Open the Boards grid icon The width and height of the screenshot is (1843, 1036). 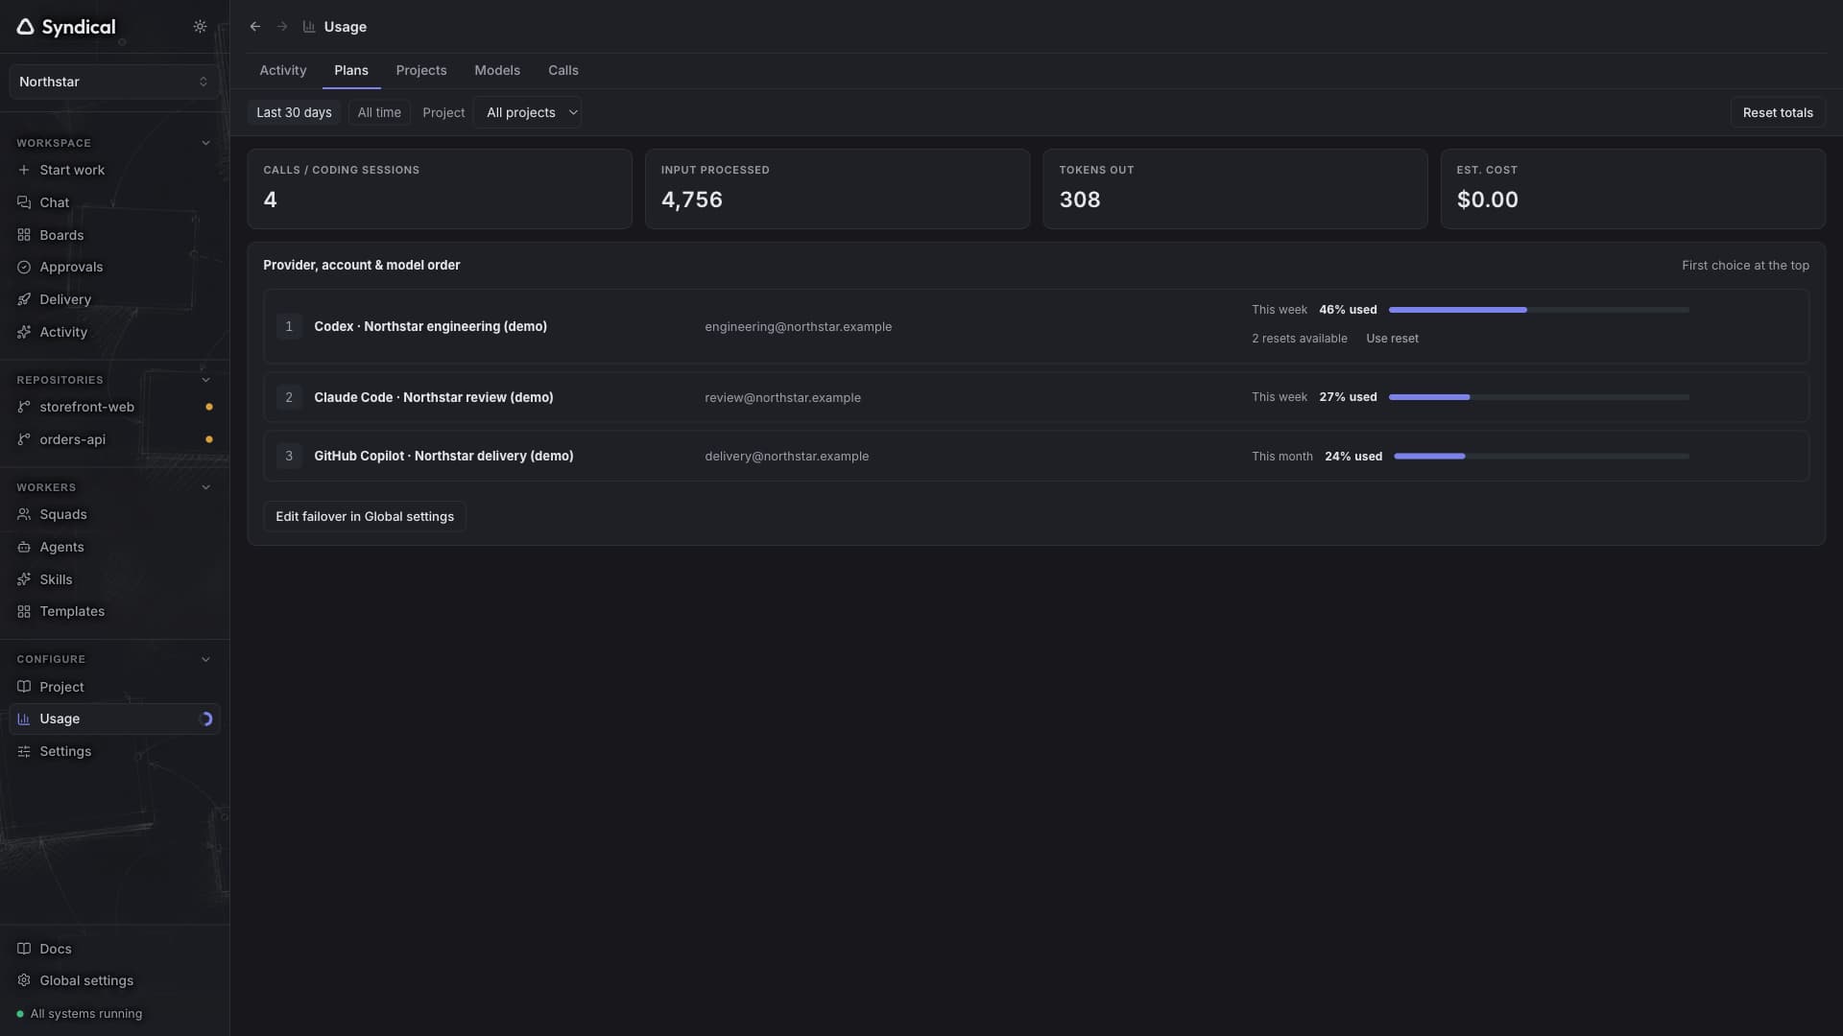click(x=24, y=235)
